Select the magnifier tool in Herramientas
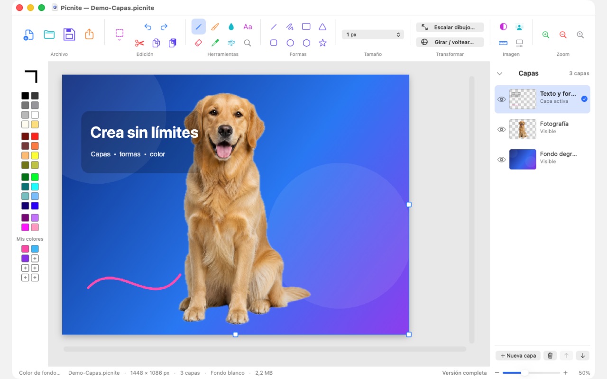This screenshot has width=607, height=379. click(248, 43)
